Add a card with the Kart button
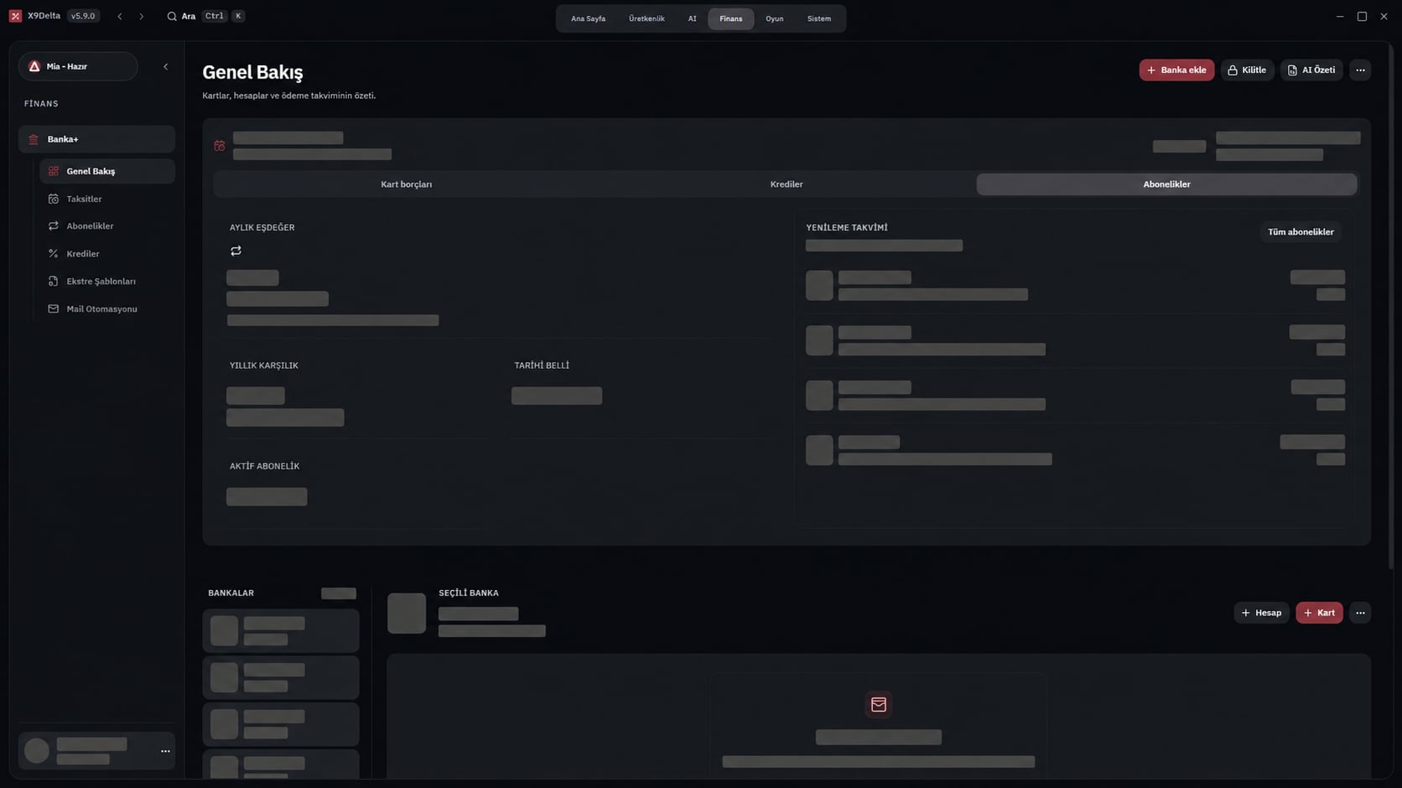Screen dimensions: 1402x788 [1319, 613]
